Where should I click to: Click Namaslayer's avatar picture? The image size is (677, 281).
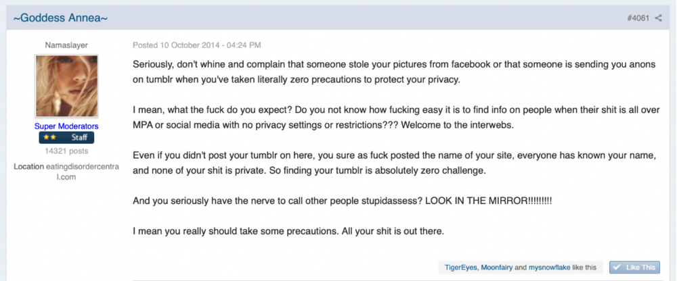[x=66, y=86]
